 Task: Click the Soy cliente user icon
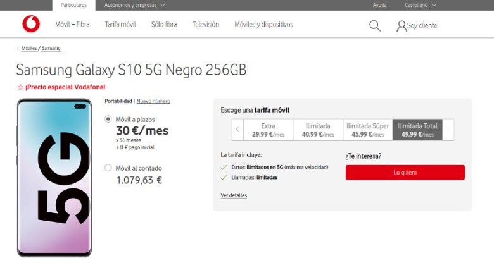(x=402, y=26)
